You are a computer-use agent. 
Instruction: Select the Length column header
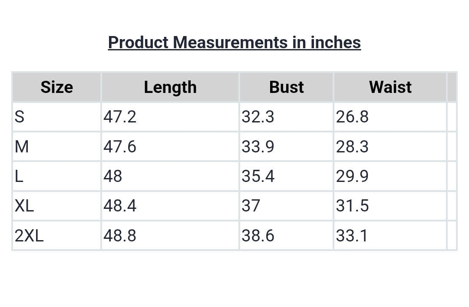coord(170,87)
